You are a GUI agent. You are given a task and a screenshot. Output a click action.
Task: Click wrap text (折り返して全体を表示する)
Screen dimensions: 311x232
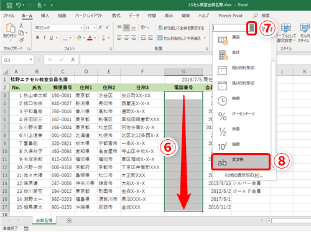181,28
